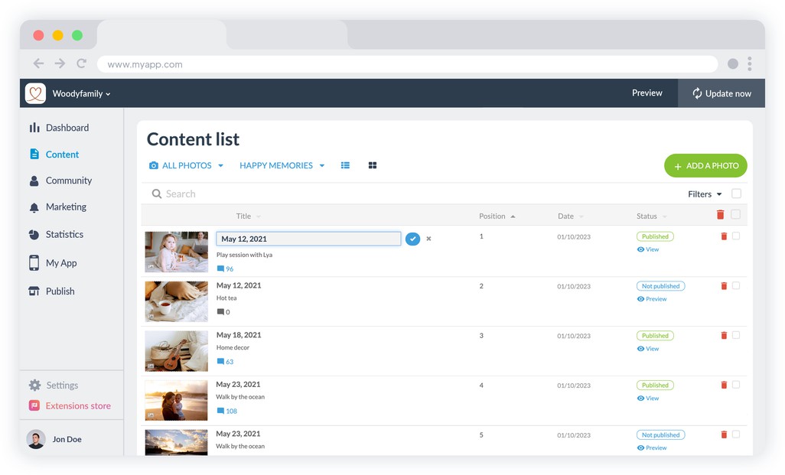785x475 pixels.
Task: Confirm title edit with blue checkmark icon
Action: (412, 239)
